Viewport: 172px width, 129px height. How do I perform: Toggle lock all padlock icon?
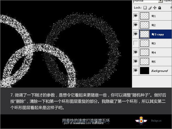click(160, 8)
